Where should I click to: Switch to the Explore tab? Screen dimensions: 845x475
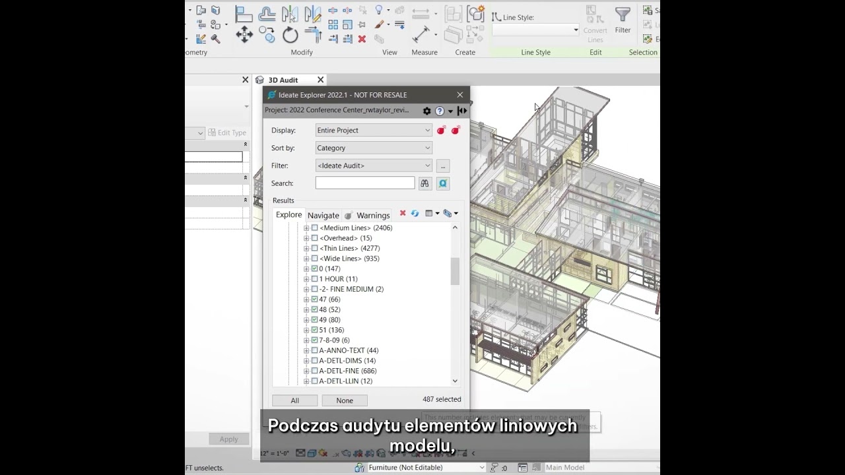(288, 215)
